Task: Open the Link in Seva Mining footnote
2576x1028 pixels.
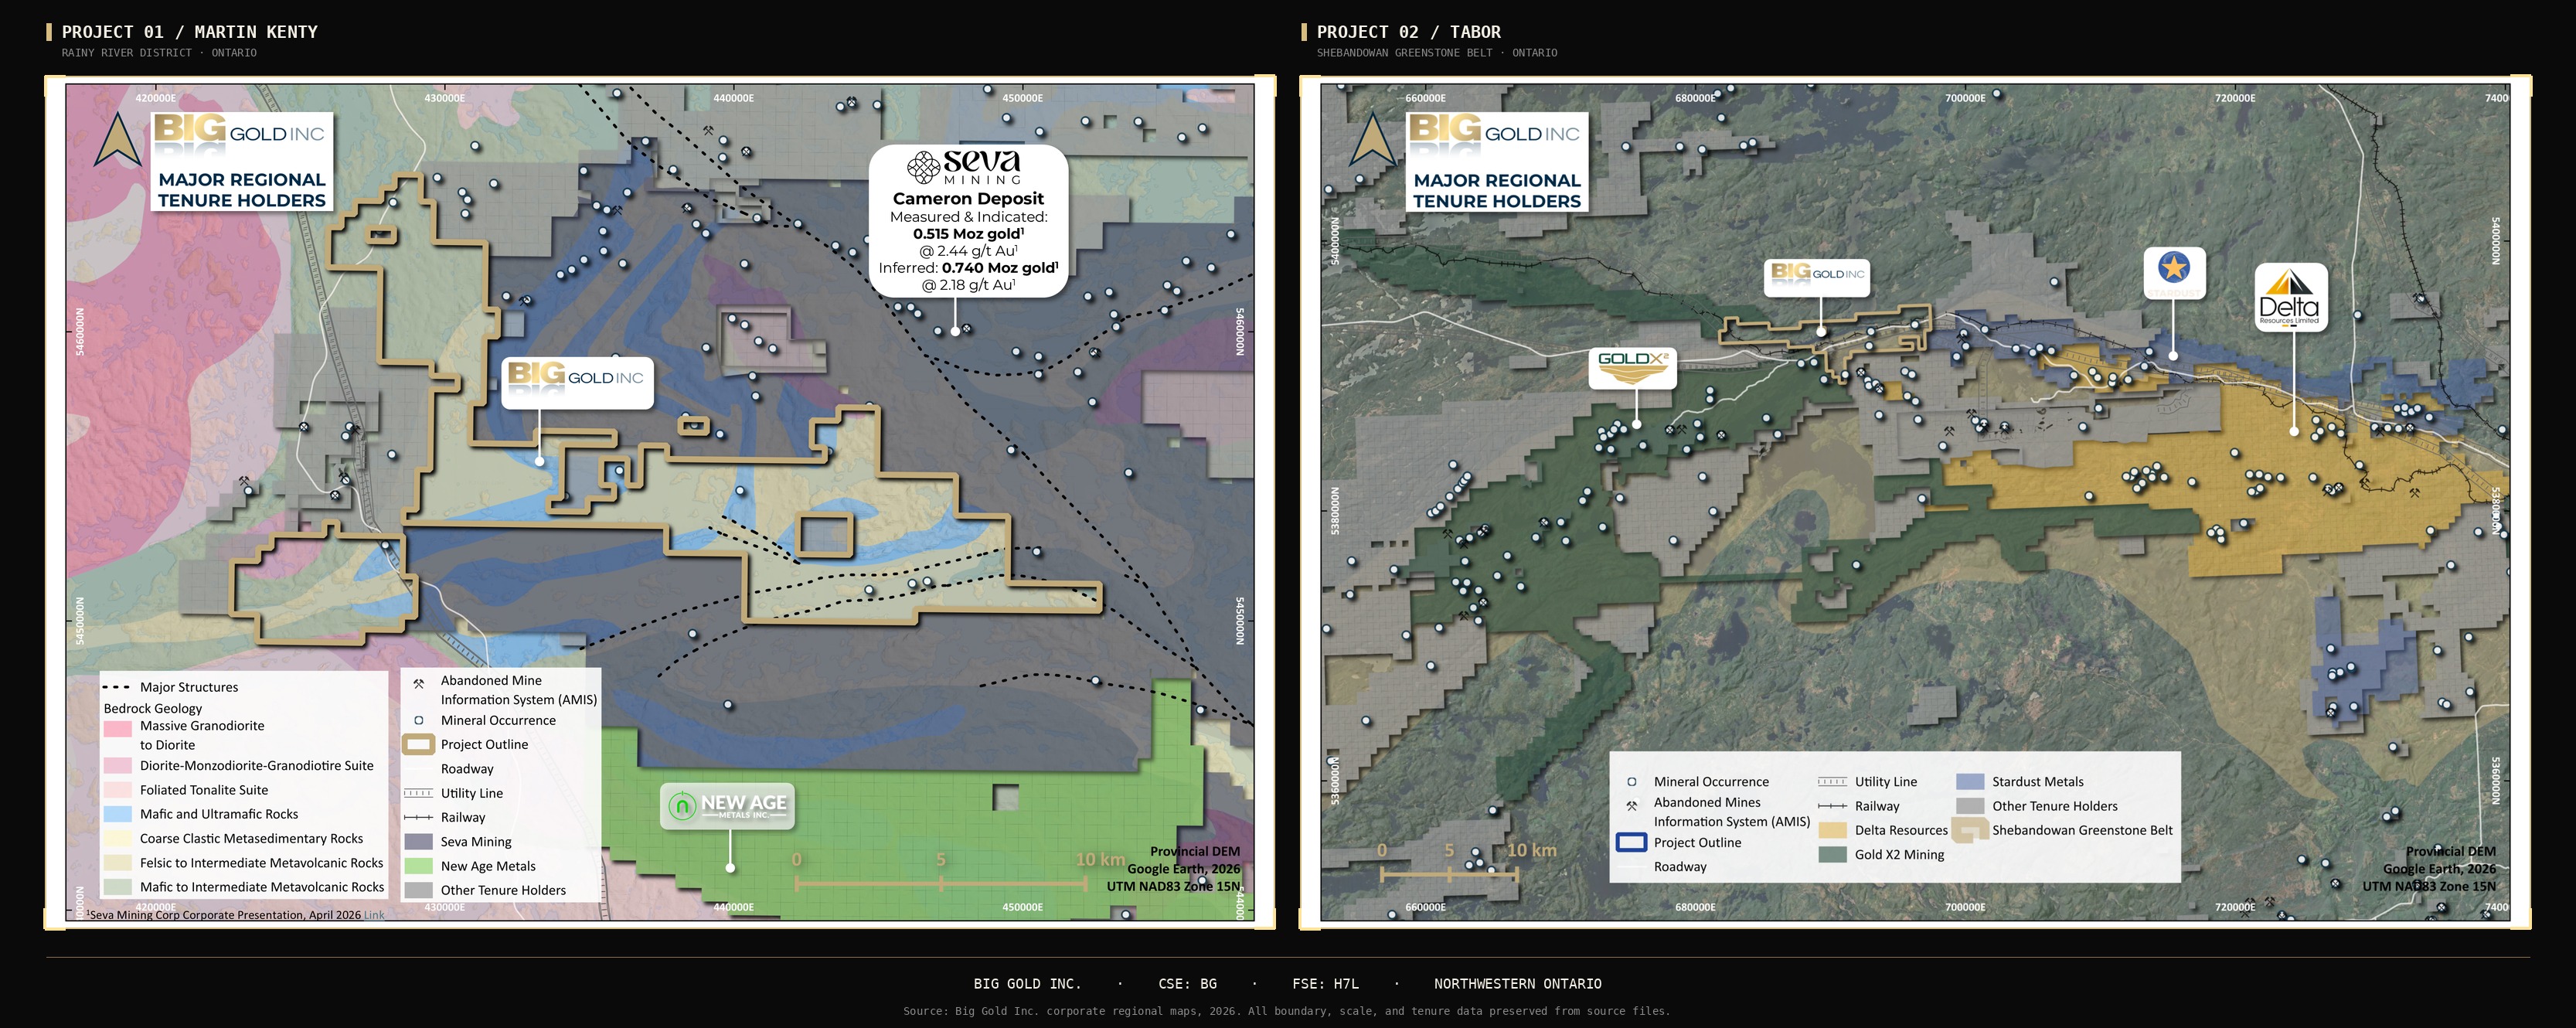Action: [x=374, y=915]
